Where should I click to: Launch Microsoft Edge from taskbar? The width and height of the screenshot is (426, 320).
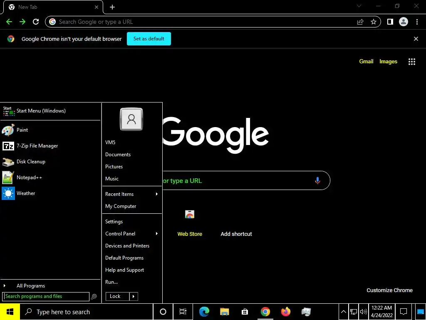coord(204,312)
